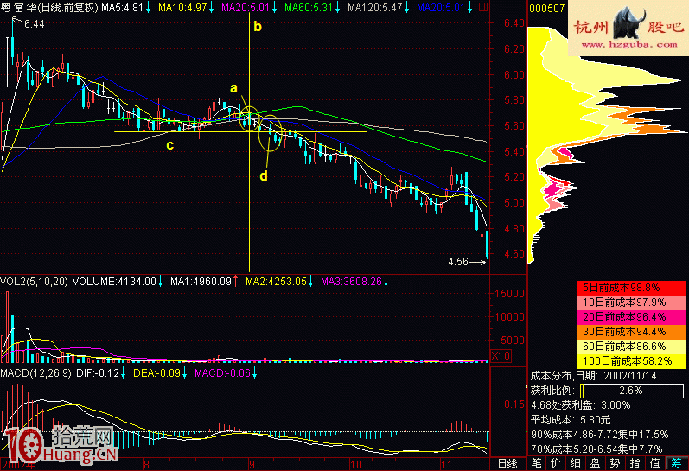Click stock code 000507 in chip panel
Viewport: 689px width, 471px height.
pyautogui.click(x=546, y=9)
